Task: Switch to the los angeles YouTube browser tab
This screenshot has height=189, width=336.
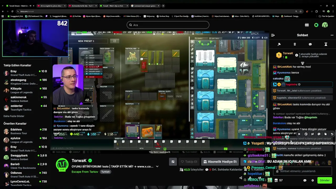Action: pyautogui.click(x=51, y=6)
